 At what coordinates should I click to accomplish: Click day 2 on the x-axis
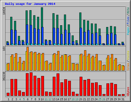[12, 99]
